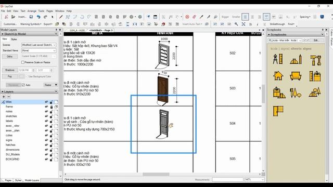Toggle Underline text formatting
Screen dimensions: 333x187
pyautogui.click(x=264, y=24)
